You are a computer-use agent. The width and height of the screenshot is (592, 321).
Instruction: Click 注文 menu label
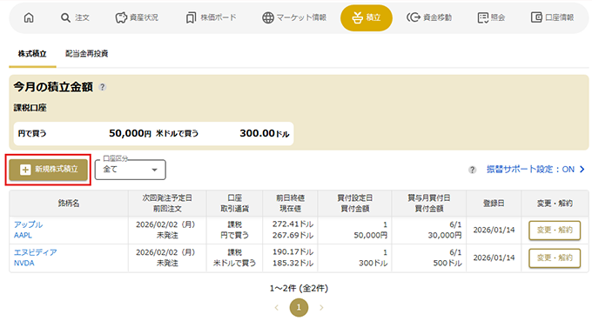[82, 17]
